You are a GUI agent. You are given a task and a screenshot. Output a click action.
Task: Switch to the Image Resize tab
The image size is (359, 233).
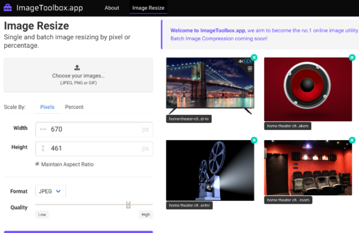pyautogui.click(x=148, y=8)
